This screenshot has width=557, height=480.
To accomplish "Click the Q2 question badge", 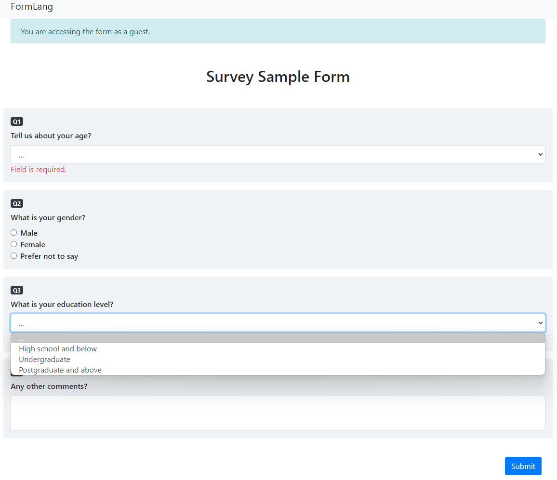I will [17, 203].
